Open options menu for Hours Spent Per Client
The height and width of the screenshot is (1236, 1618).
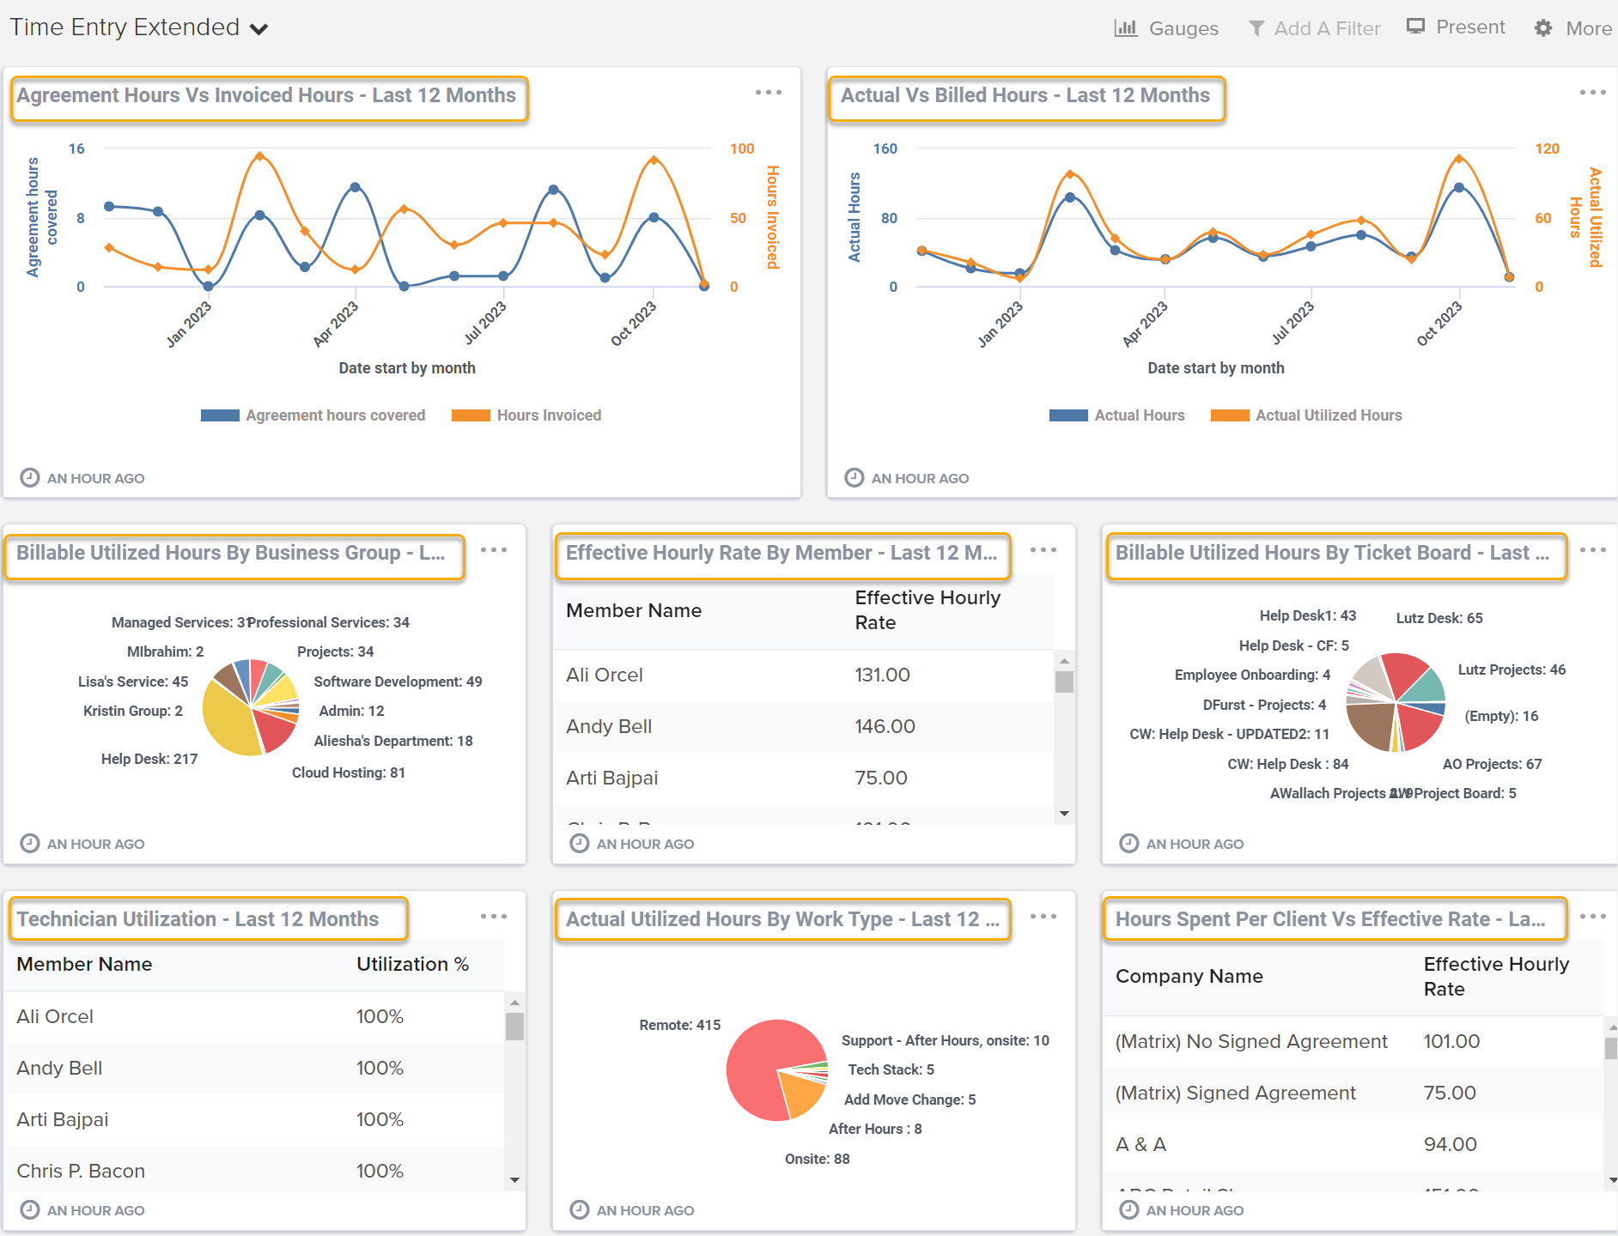click(x=1592, y=916)
